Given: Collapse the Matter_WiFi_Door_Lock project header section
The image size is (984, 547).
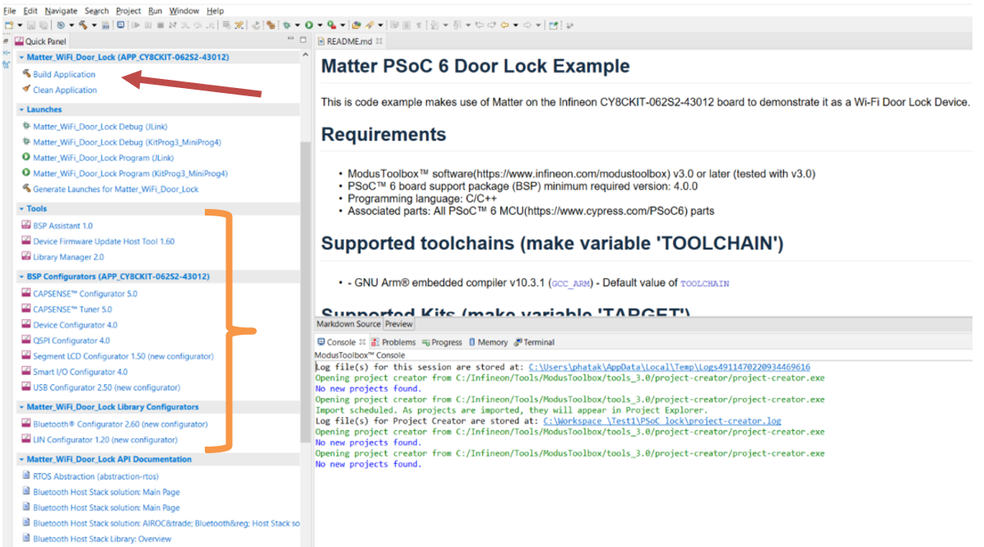Looking at the screenshot, I should tap(22, 57).
